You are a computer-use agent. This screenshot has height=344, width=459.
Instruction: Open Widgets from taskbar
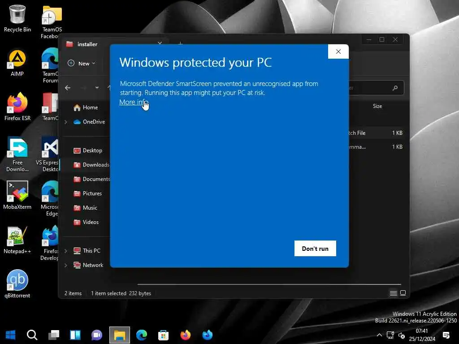point(75,335)
